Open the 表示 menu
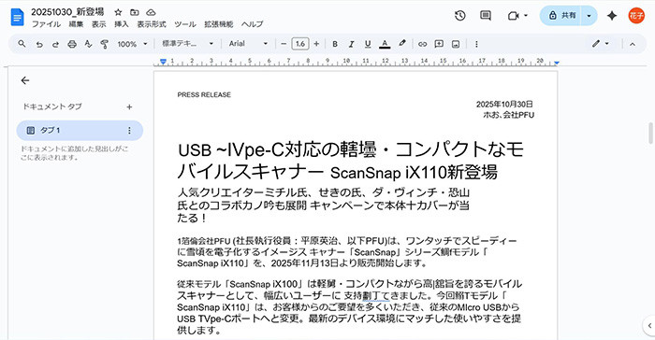The image size is (655, 340). 99,24
